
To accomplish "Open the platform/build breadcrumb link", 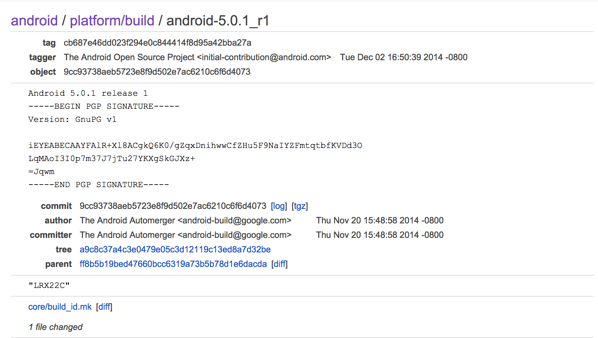I will 112,21.
